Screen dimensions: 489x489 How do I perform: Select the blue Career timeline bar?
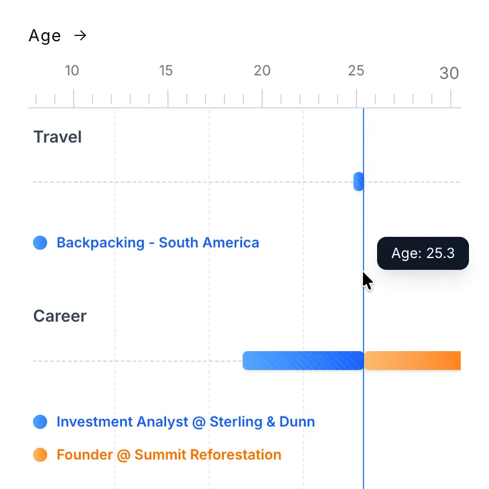303,361
